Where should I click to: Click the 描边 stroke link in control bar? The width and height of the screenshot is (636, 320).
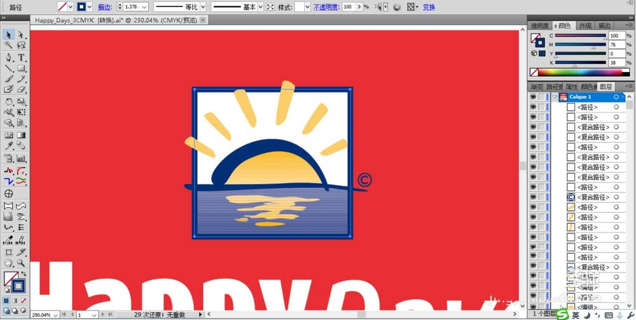point(105,7)
